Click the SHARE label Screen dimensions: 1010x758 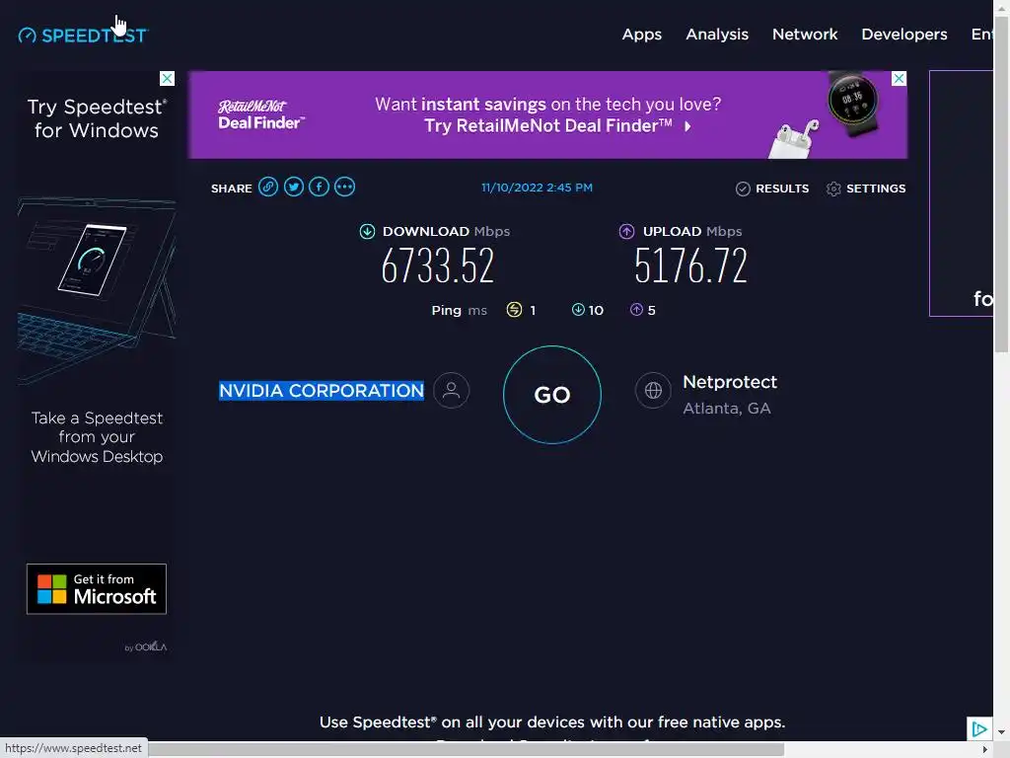[231, 189]
